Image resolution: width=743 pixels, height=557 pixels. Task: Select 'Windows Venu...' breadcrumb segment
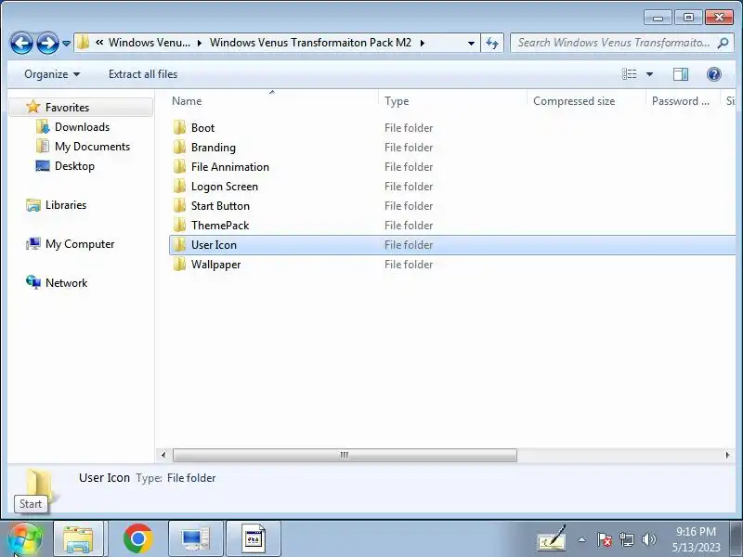150,43
